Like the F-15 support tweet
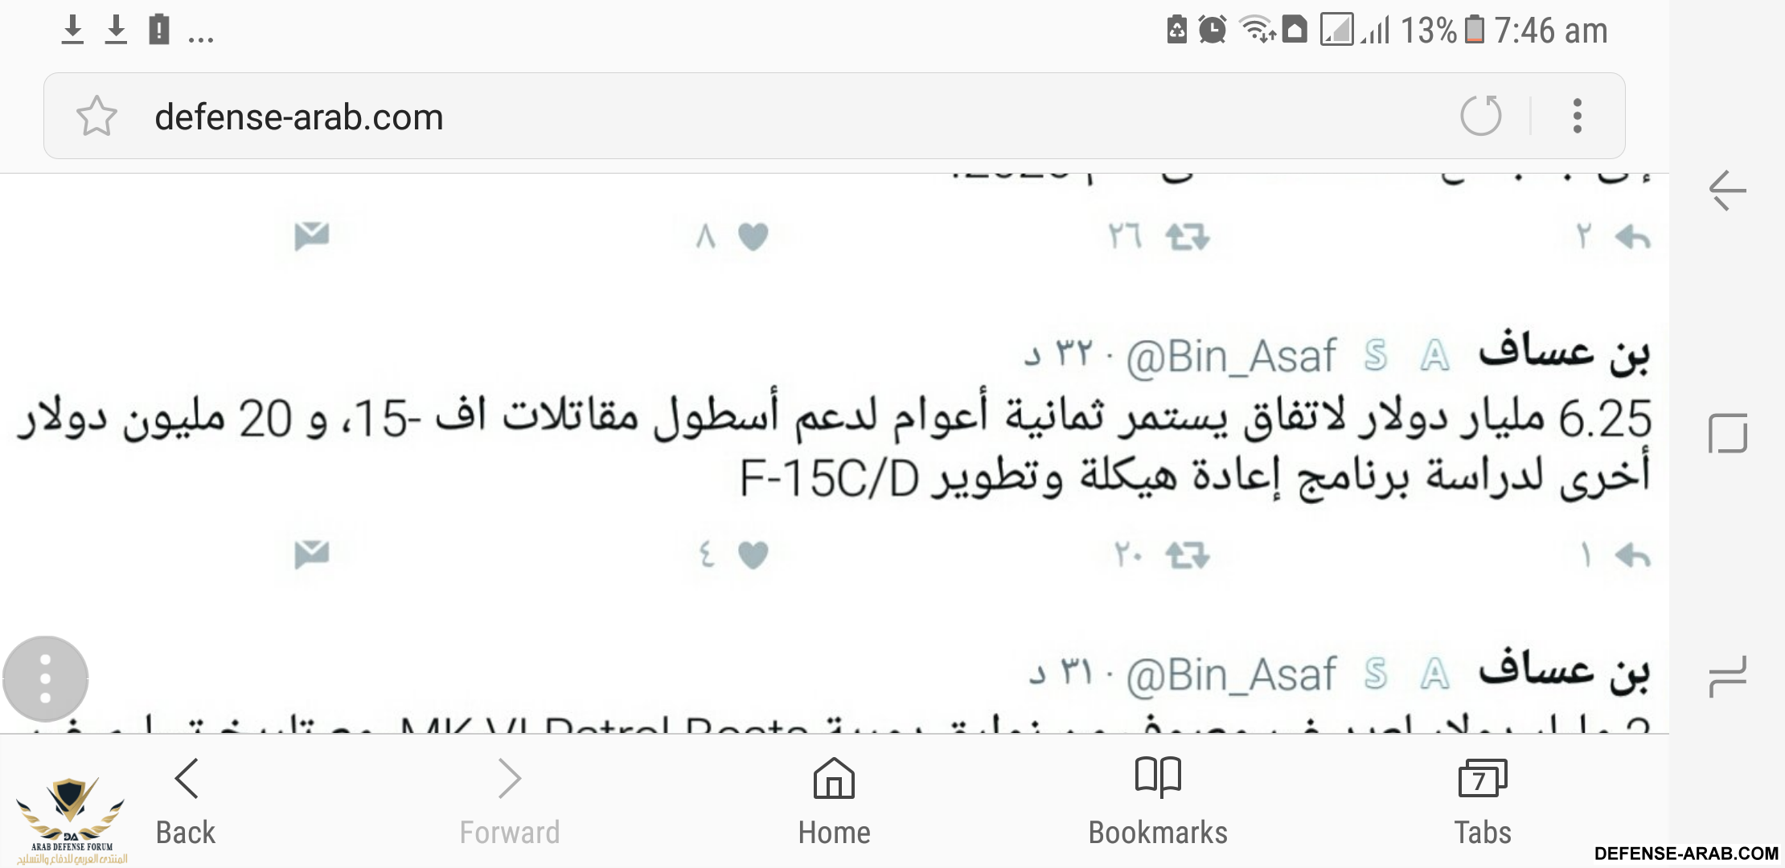Image resolution: width=1785 pixels, height=868 pixels. 753,555
